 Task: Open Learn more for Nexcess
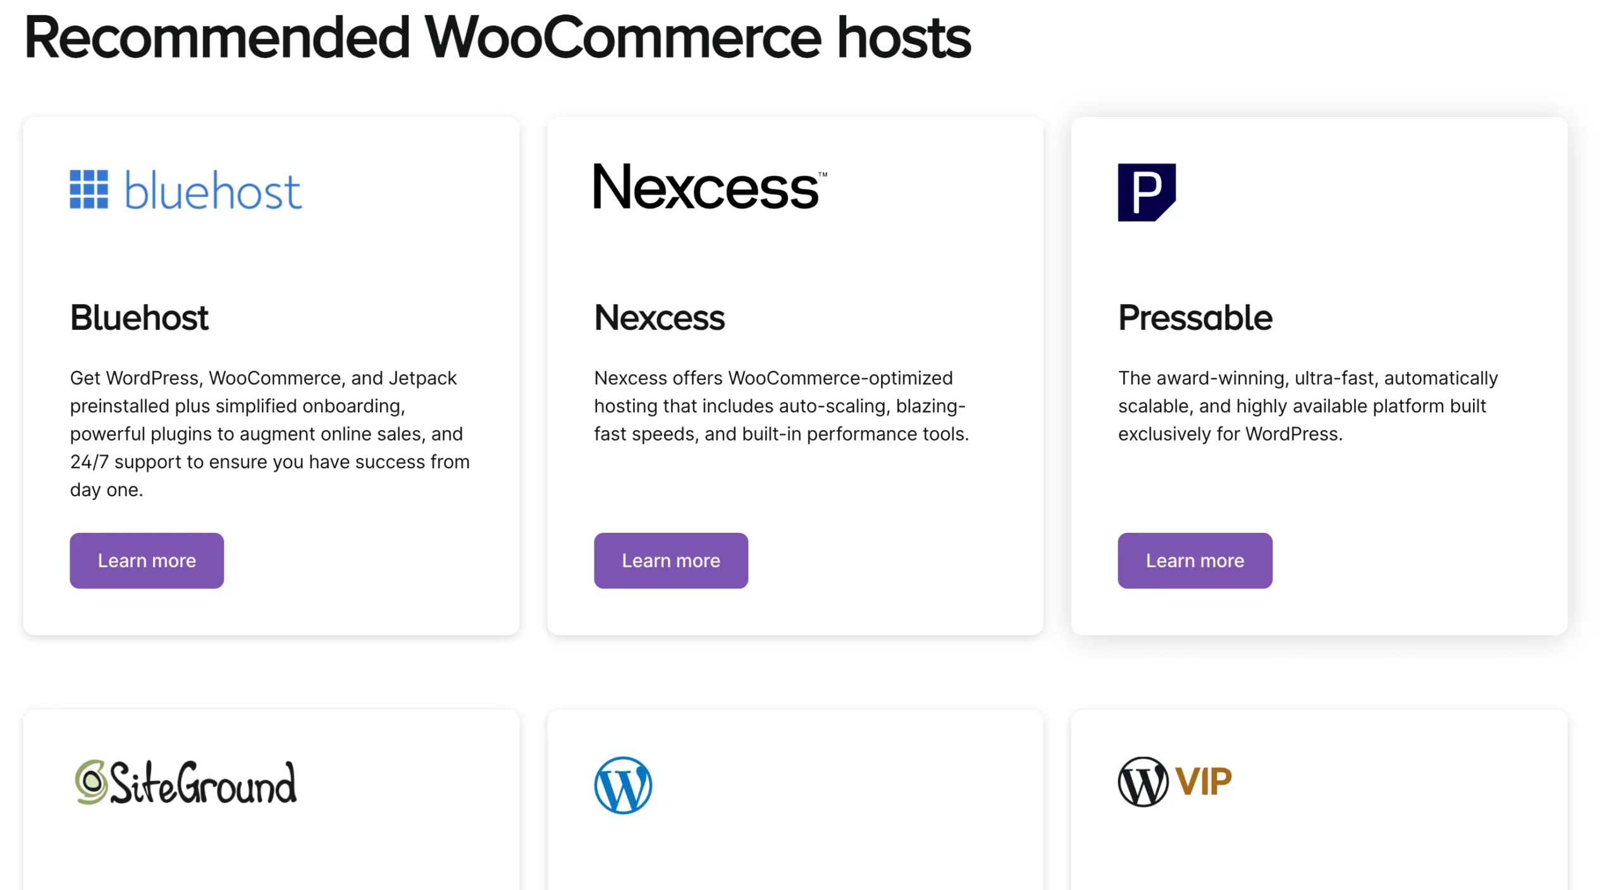tap(671, 561)
